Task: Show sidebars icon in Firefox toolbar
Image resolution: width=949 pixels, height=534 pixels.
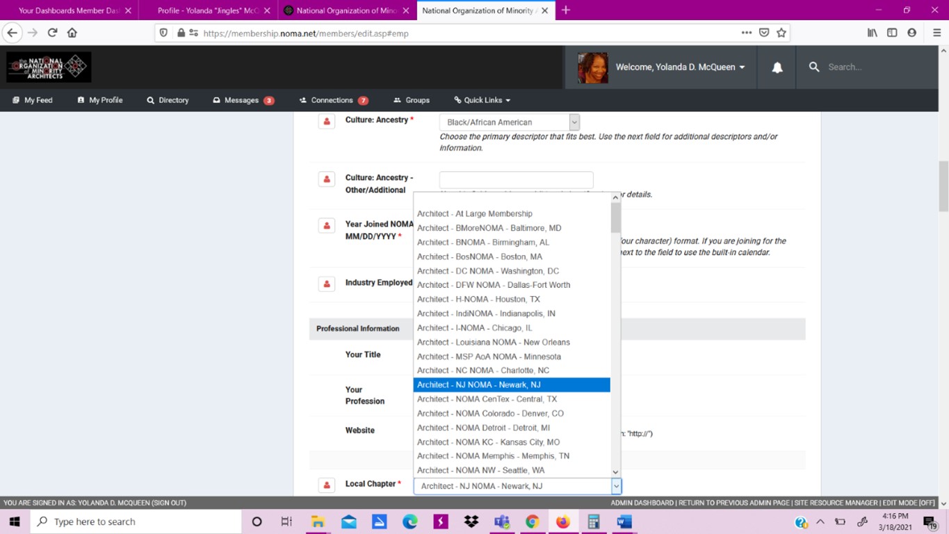Action: tap(892, 33)
